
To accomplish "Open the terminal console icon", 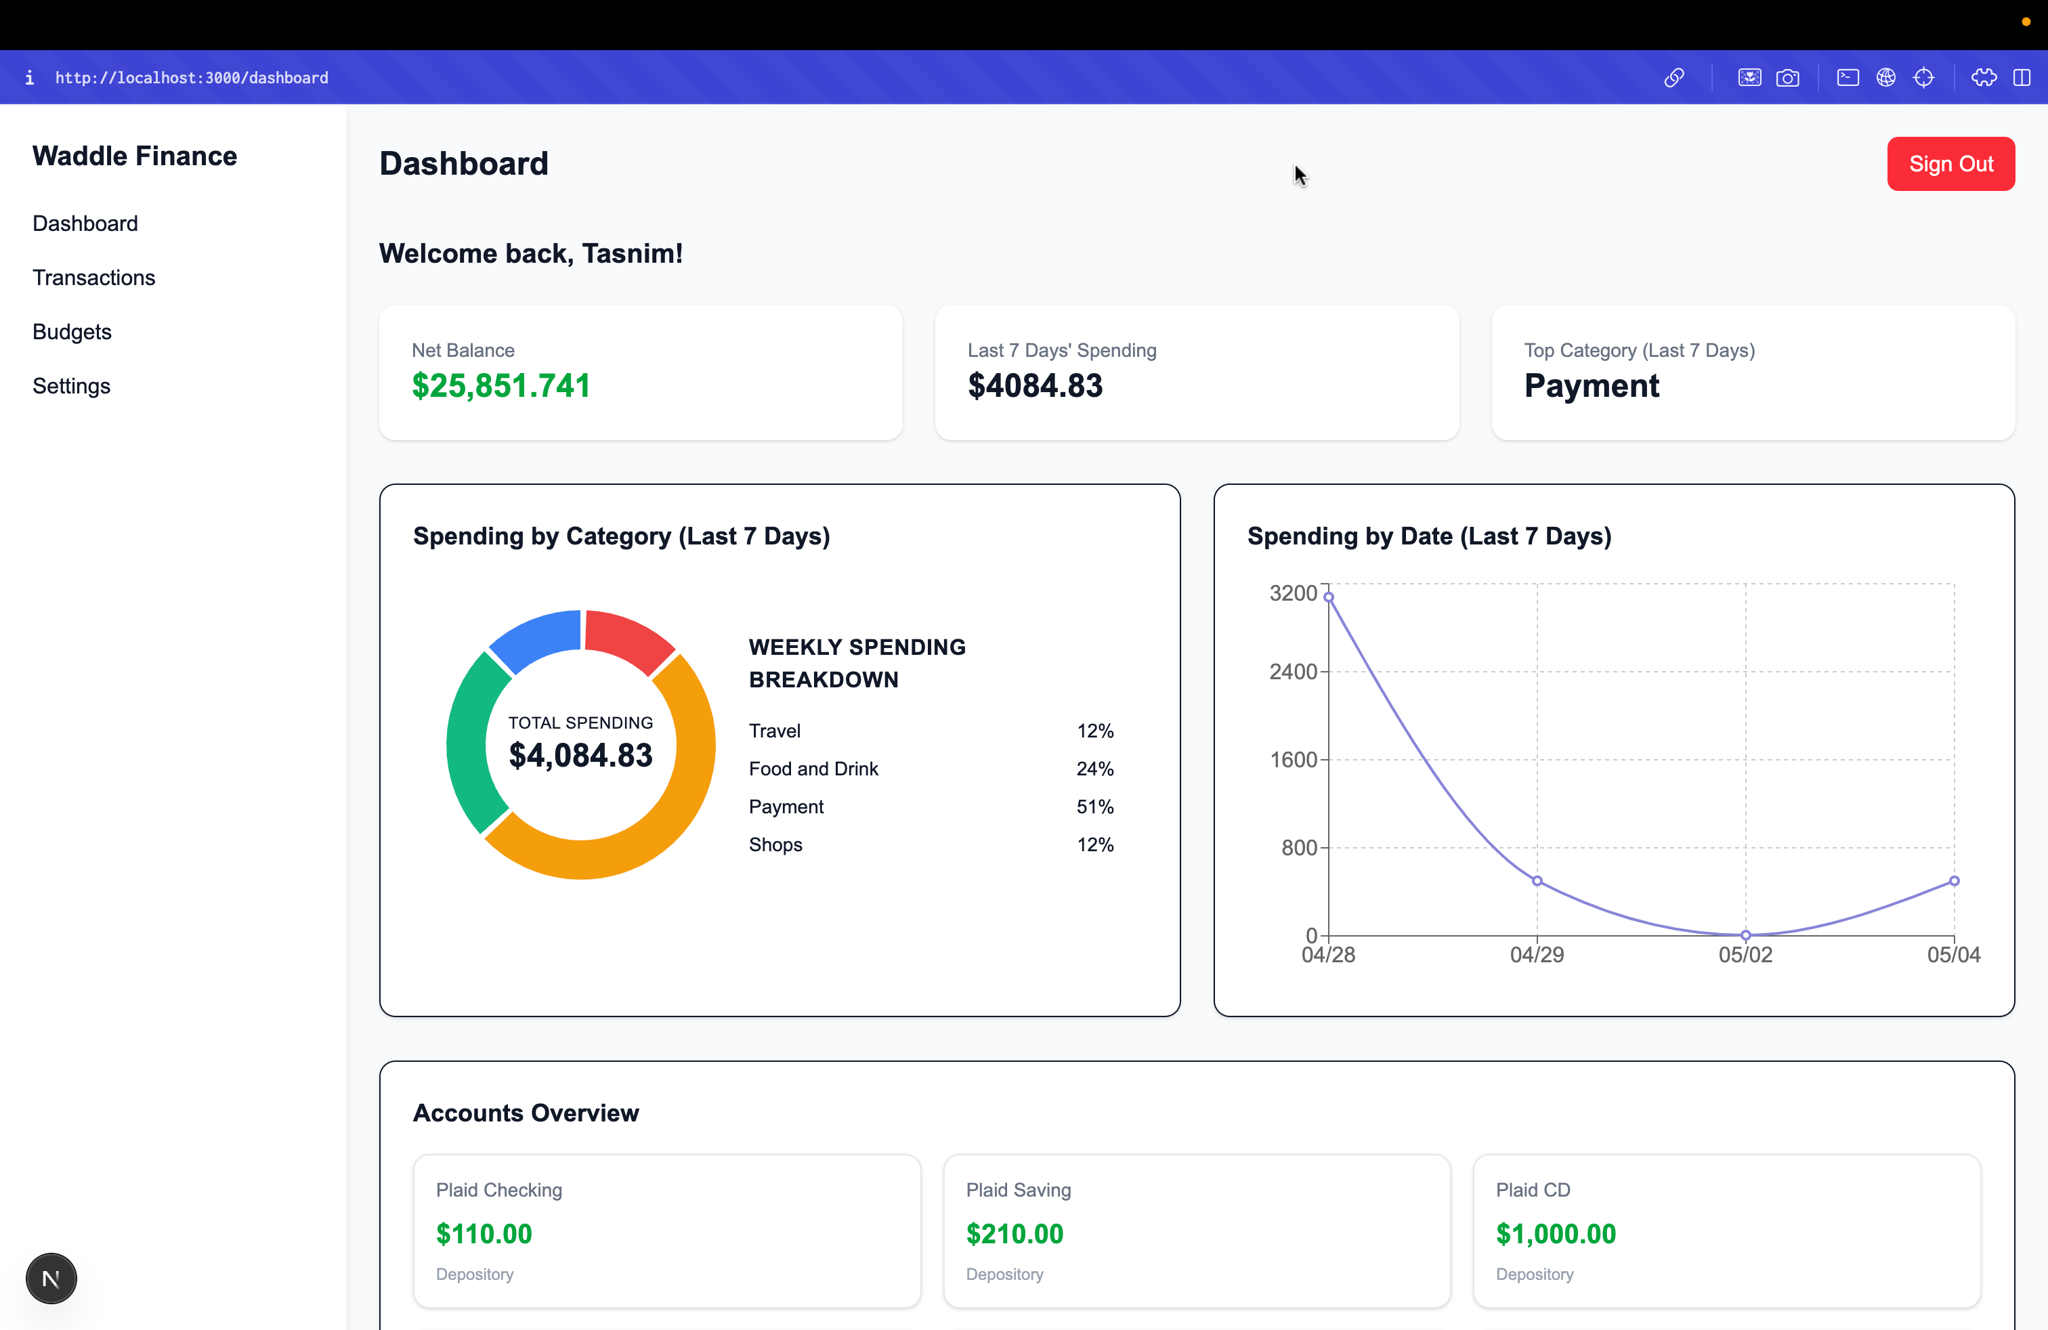I will (1848, 77).
